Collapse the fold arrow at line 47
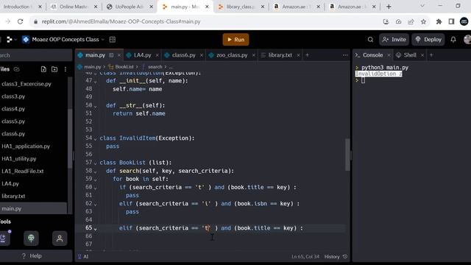Viewport: 471px width, 265px height. [96, 82]
